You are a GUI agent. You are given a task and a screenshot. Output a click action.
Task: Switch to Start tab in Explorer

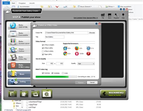[x=13, y=3]
